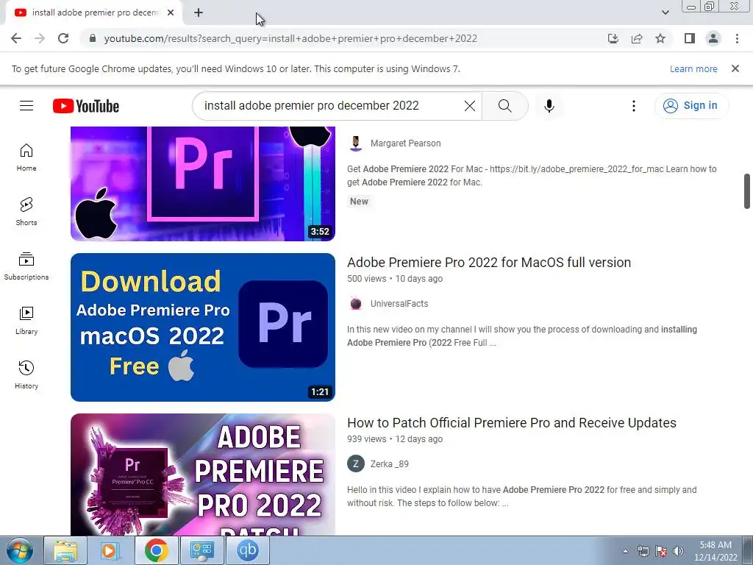Bookmark this page with the star
This screenshot has height=565, width=753.
660,38
